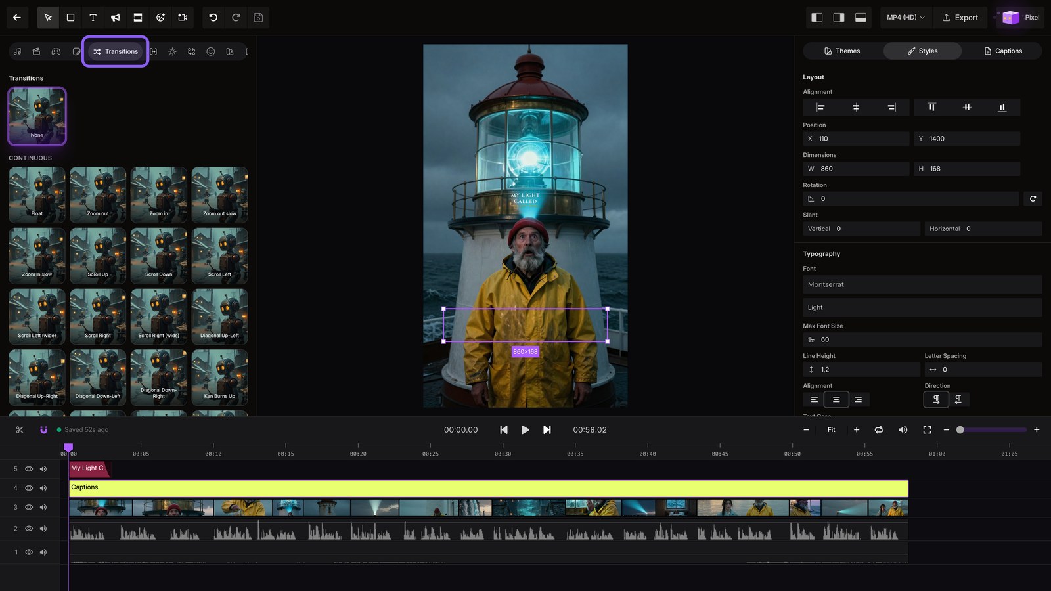This screenshot has width=1051, height=591.
Task: Reset rotation with the circular arrow
Action: point(1033,198)
